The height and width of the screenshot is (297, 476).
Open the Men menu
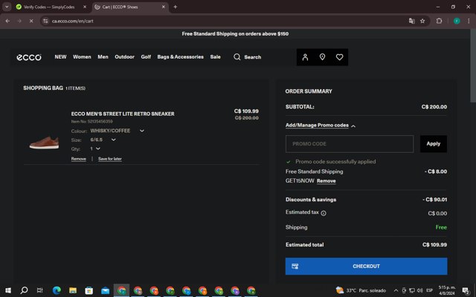tap(103, 56)
